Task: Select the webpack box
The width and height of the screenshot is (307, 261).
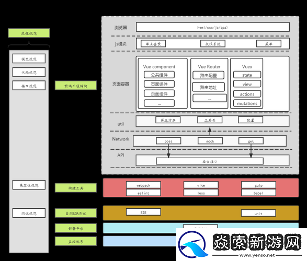Action: tap(143, 185)
